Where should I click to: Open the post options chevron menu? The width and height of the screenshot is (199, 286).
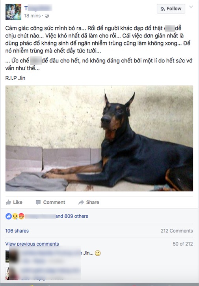(191, 7)
